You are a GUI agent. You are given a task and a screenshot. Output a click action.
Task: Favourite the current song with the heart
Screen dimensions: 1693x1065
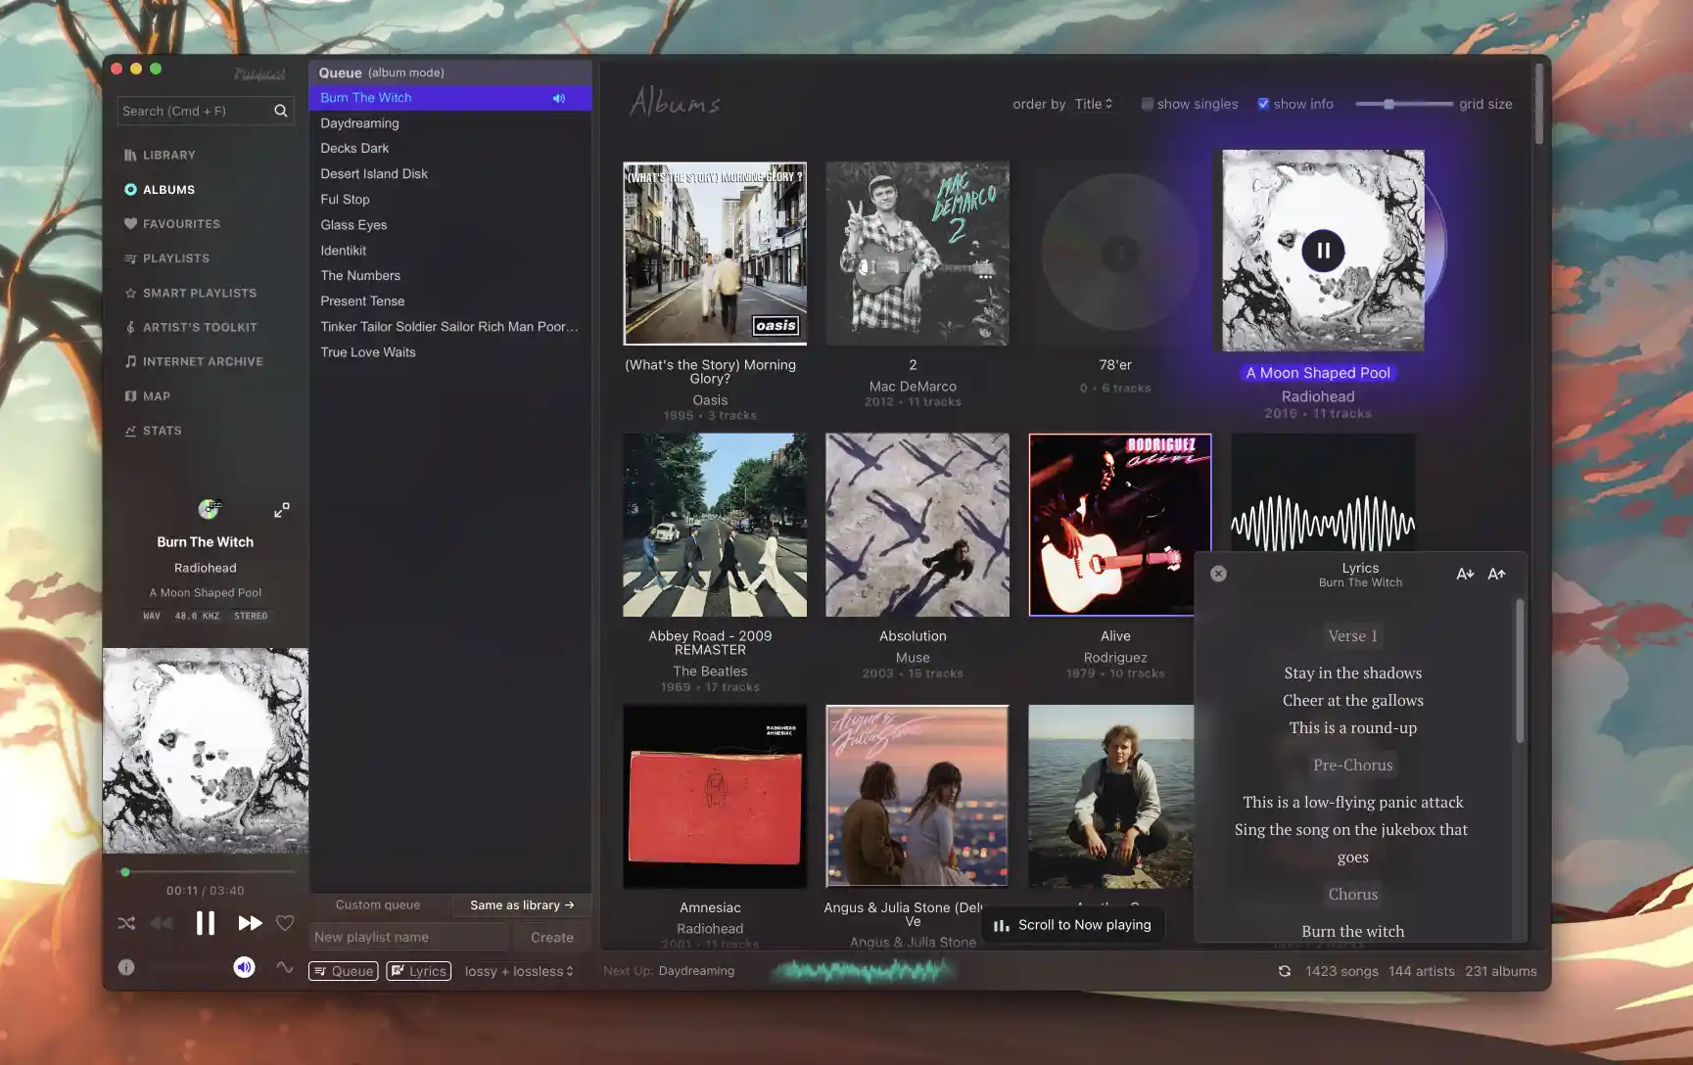point(285,923)
